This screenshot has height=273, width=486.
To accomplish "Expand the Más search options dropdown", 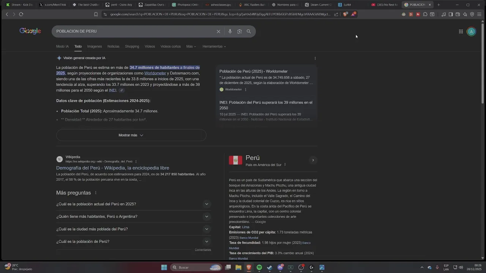I will point(191,47).
